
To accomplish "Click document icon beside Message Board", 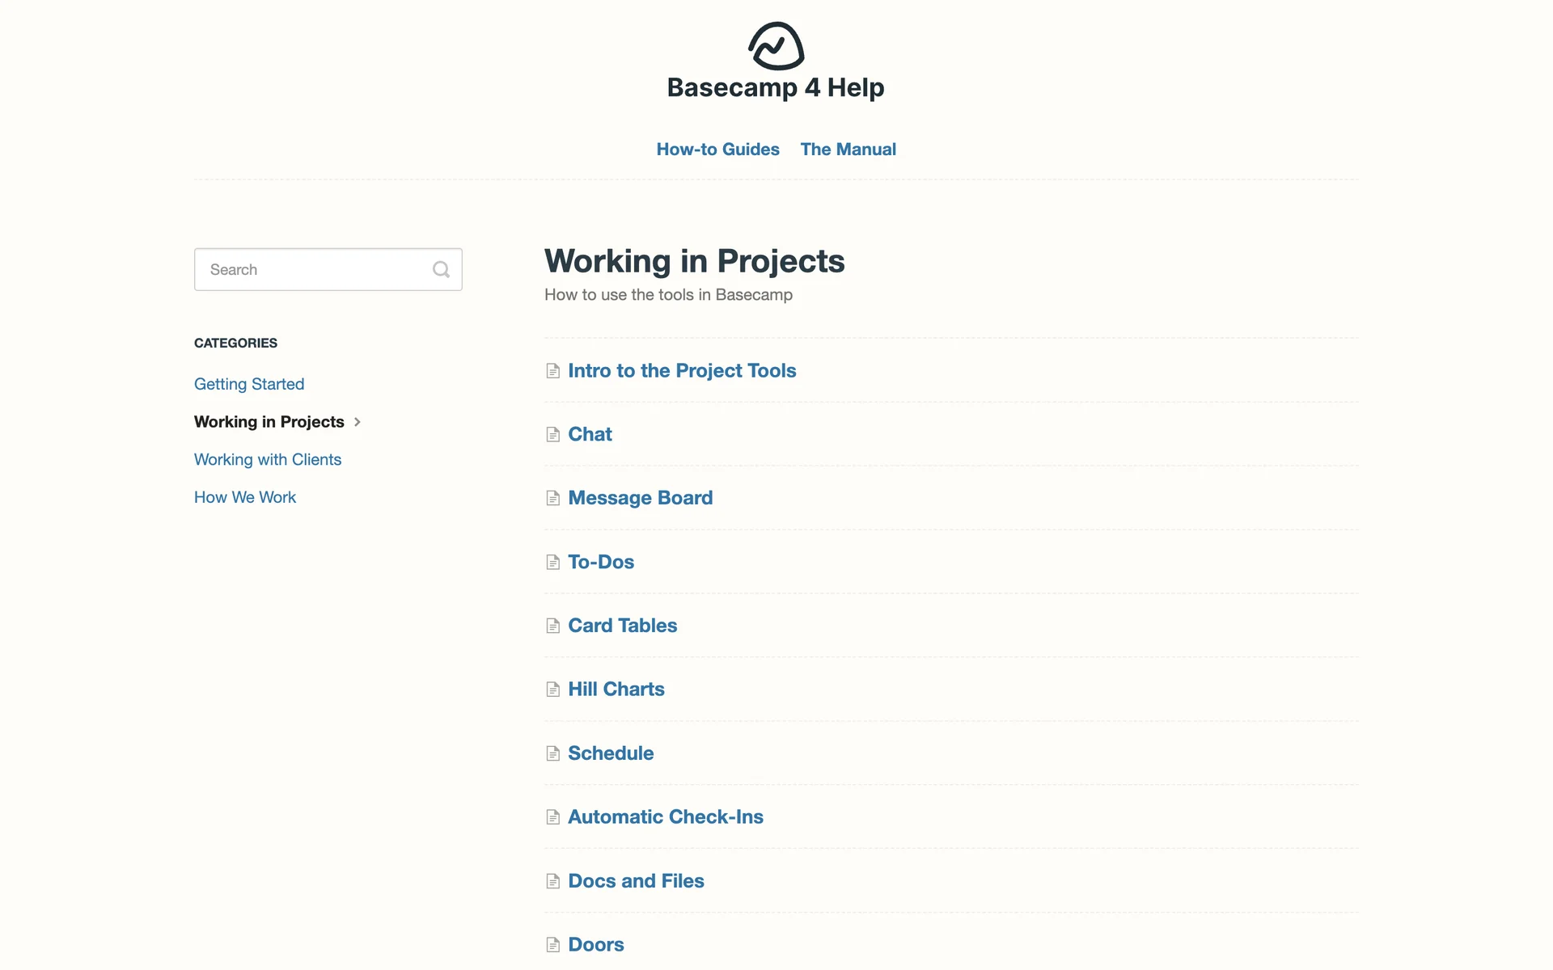I will (553, 499).
